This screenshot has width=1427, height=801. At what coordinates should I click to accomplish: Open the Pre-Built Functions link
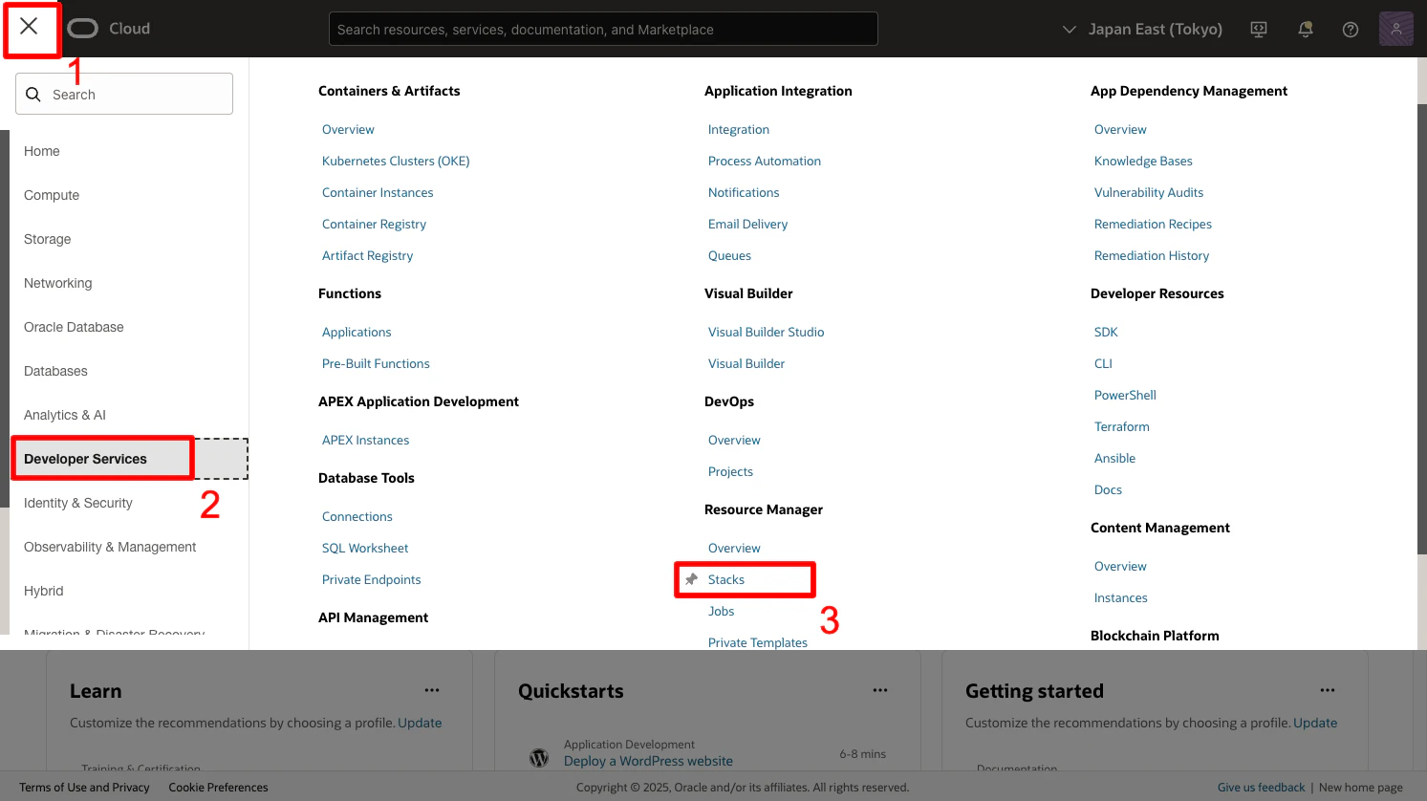(x=376, y=363)
